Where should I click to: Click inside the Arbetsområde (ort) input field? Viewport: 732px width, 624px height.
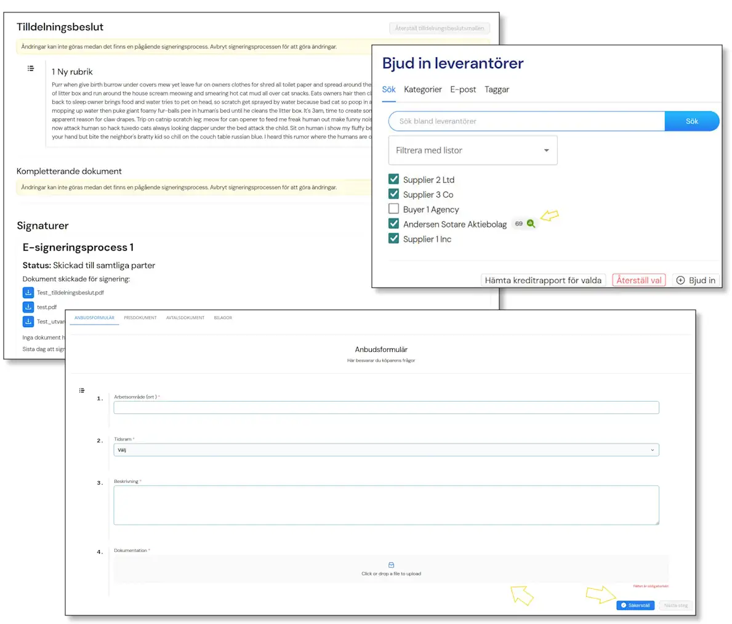point(386,407)
